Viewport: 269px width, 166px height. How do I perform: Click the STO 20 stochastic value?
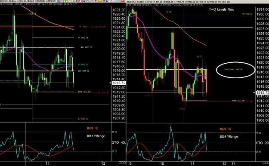[x=262, y=143]
